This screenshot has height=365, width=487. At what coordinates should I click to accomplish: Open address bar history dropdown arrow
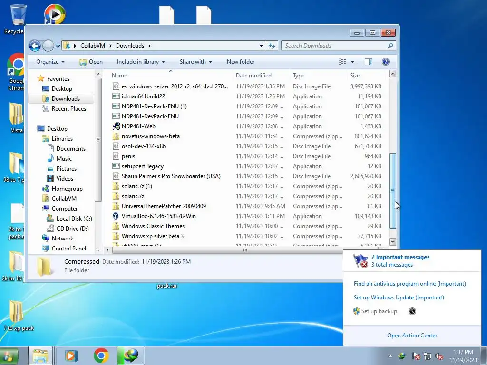[261, 46]
